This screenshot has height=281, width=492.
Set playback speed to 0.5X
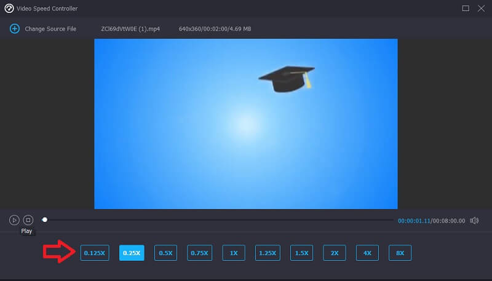(x=165, y=253)
